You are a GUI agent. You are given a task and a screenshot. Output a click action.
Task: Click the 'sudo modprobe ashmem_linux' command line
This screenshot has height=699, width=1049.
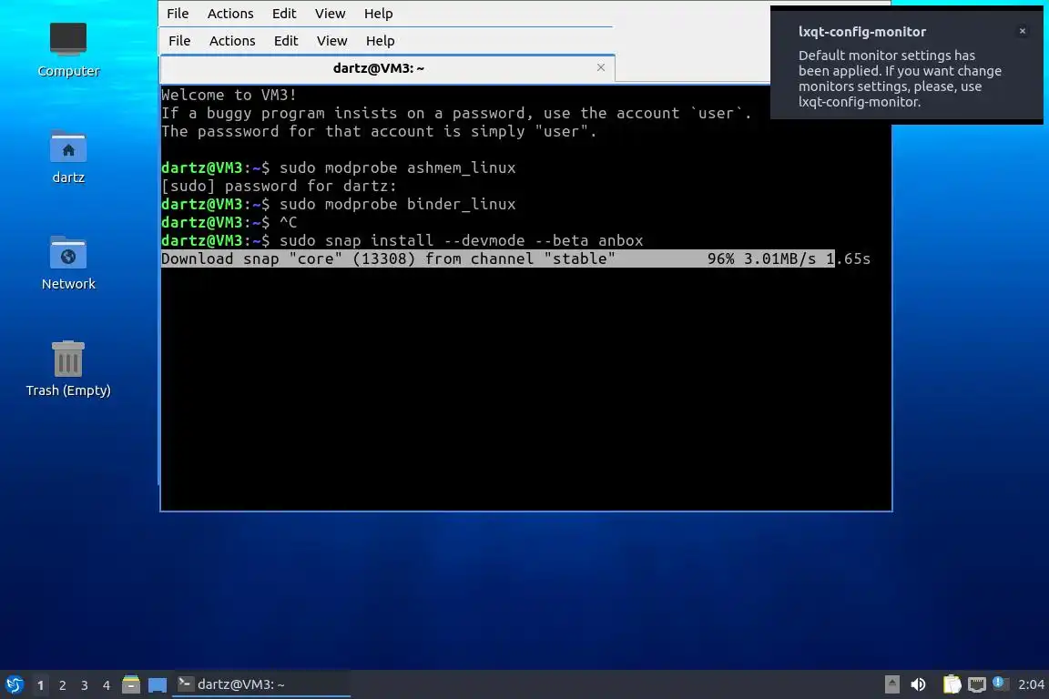[x=397, y=167]
